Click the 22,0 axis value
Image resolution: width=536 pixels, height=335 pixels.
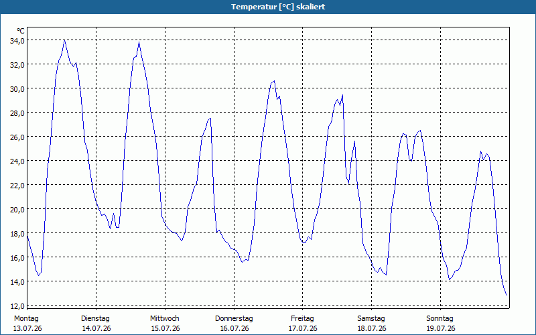(x=17, y=186)
